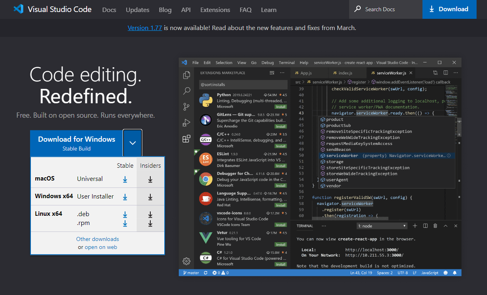
Task: Go to the Blog page
Action: pyautogui.click(x=165, y=10)
